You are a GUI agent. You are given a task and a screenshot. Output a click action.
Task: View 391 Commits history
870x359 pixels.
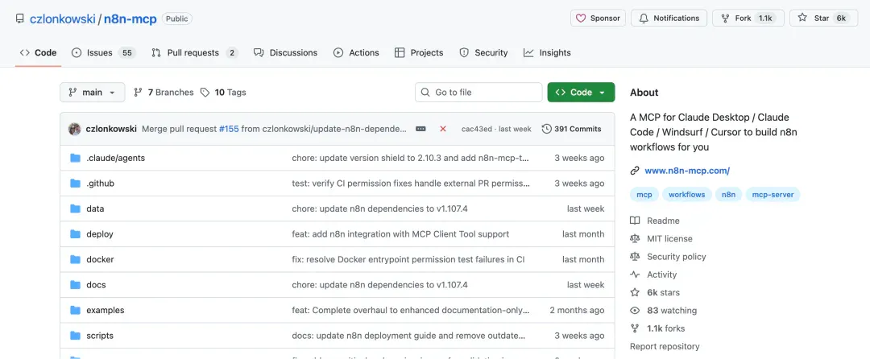click(571, 129)
